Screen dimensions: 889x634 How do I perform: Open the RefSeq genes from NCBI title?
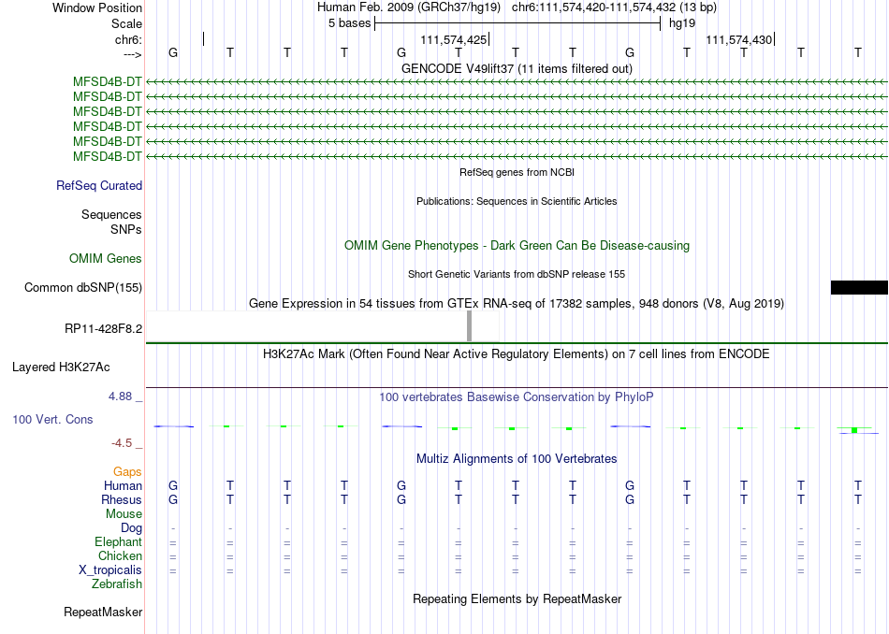(517, 172)
